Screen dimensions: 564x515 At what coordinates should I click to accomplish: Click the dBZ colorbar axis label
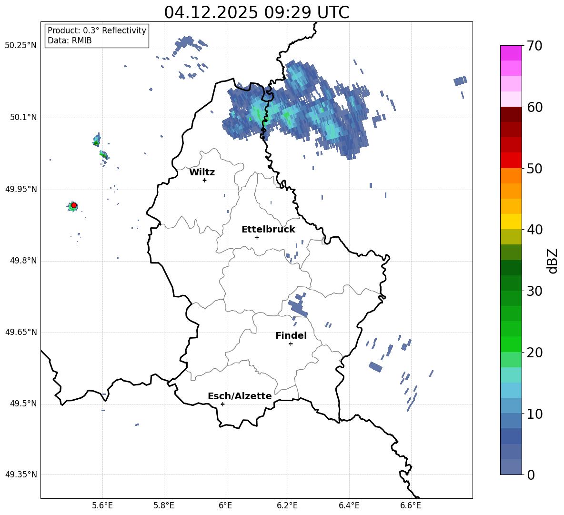click(553, 261)
